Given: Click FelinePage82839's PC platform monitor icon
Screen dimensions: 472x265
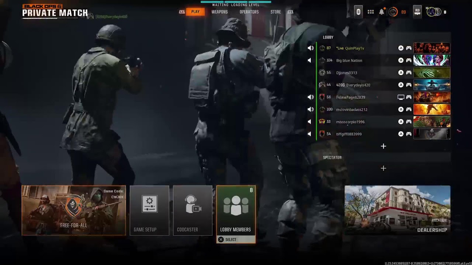Looking at the screenshot, I should [401, 97].
